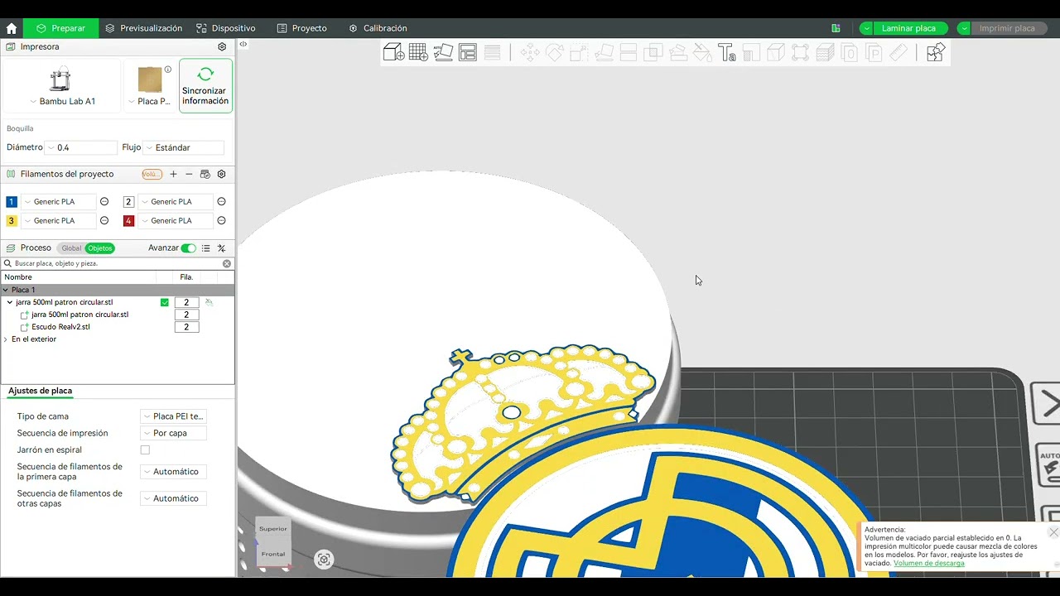Click the plate type info icon

click(x=168, y=70)
